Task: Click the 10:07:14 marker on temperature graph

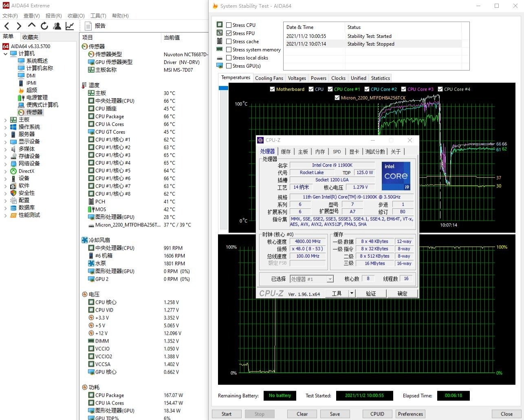Action: 448,225
